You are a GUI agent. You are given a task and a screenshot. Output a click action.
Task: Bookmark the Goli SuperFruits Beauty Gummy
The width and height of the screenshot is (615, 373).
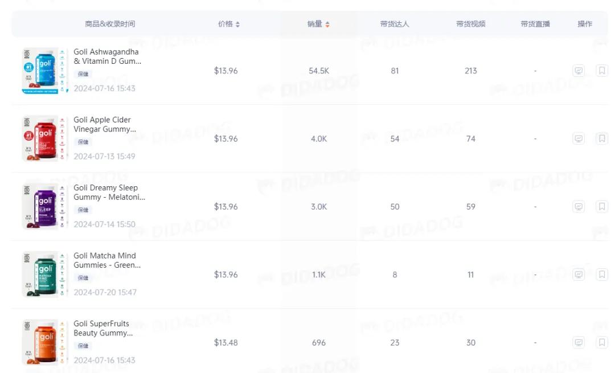pos(601,343)
